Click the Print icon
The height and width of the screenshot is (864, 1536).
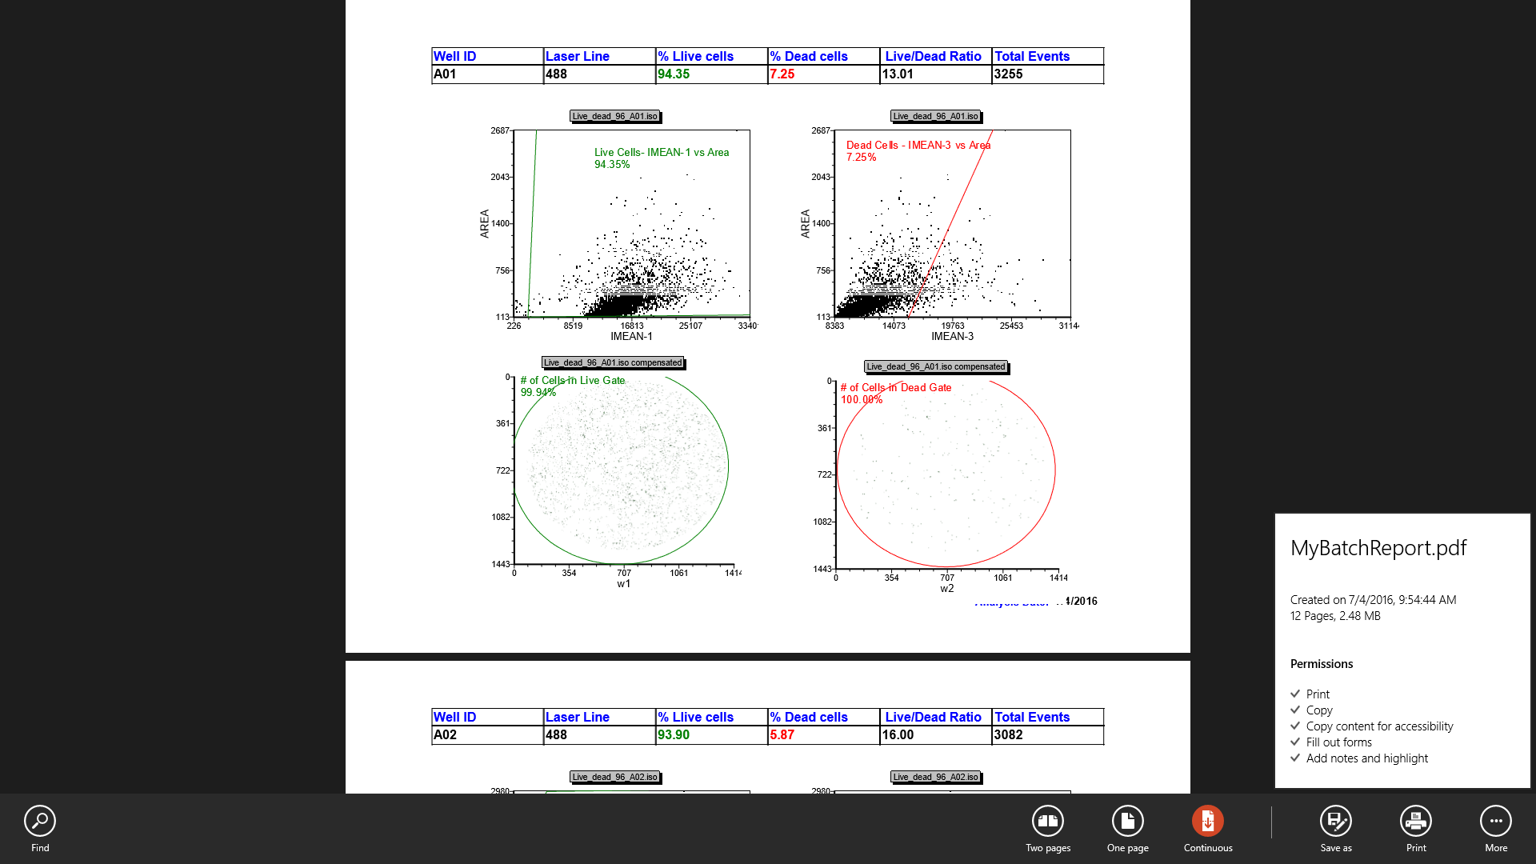[1415, 822]
